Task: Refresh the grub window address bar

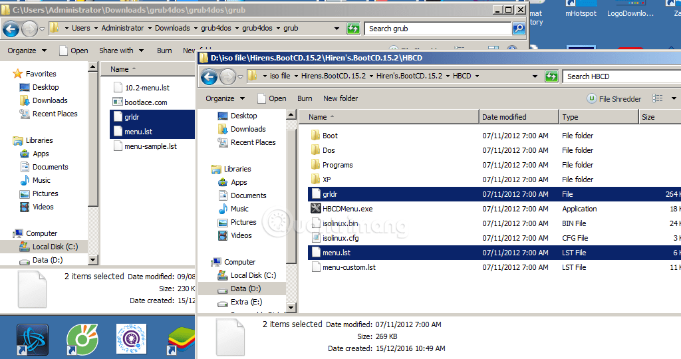Action: coord(353,29)
